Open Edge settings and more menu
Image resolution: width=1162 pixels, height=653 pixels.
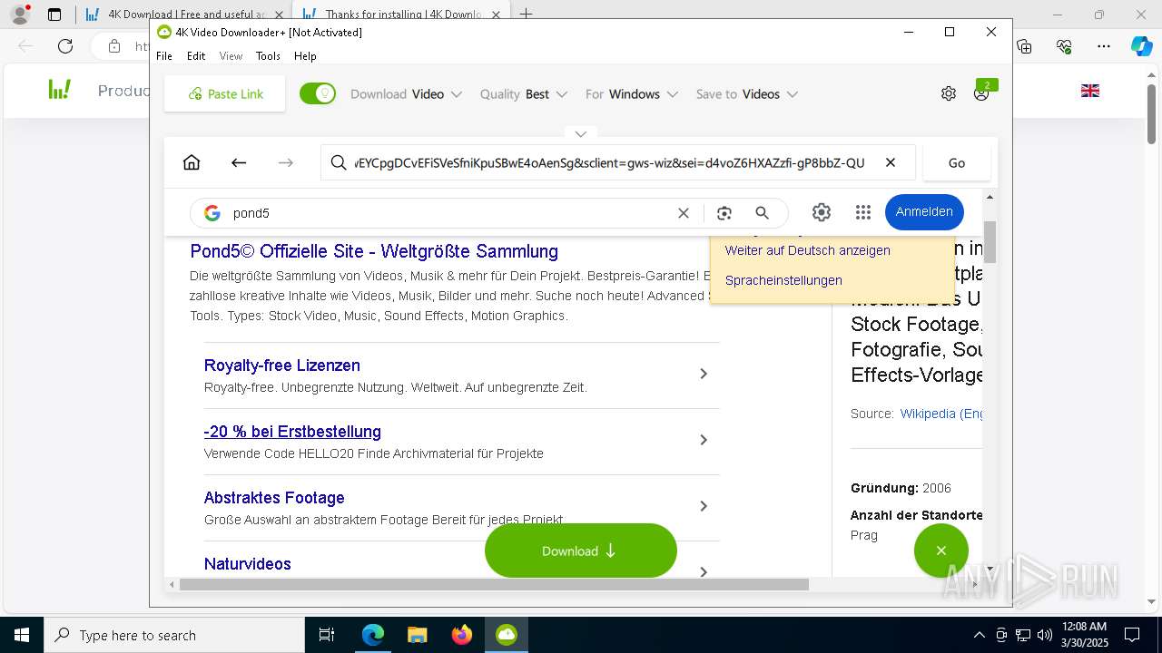tap(1104, 46)
